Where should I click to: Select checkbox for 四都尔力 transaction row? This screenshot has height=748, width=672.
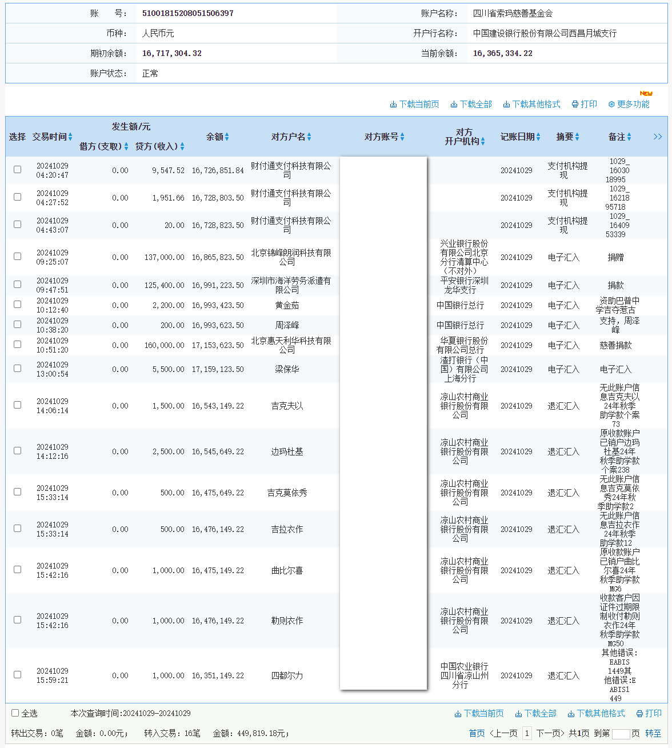click(x=17, y=675)
